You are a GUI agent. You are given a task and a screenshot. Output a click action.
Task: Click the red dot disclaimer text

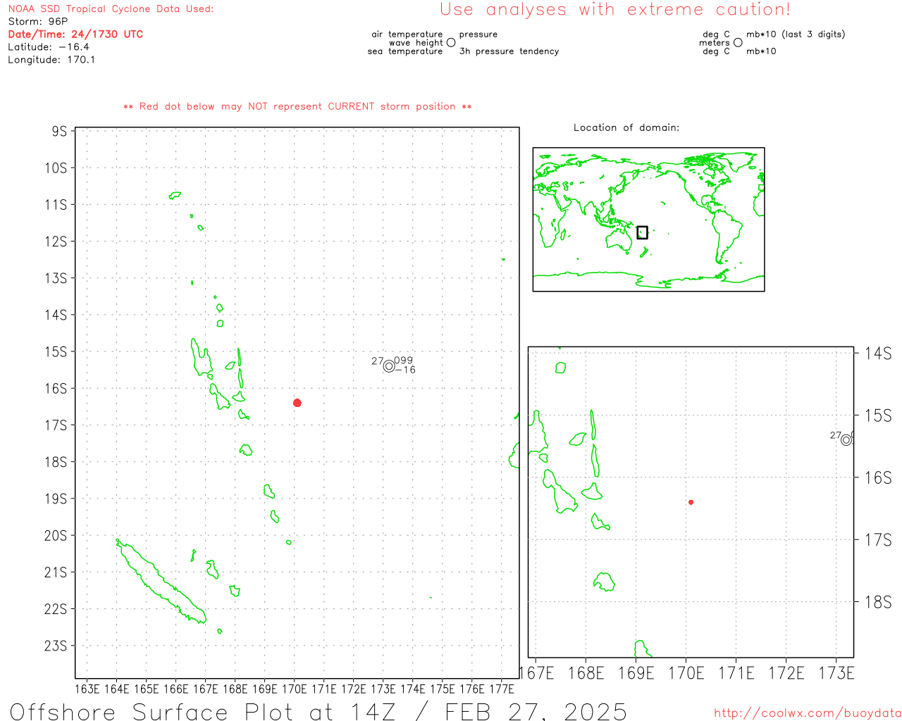[x=297, y=106]
